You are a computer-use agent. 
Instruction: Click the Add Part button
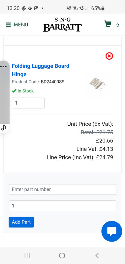(21, 222)
